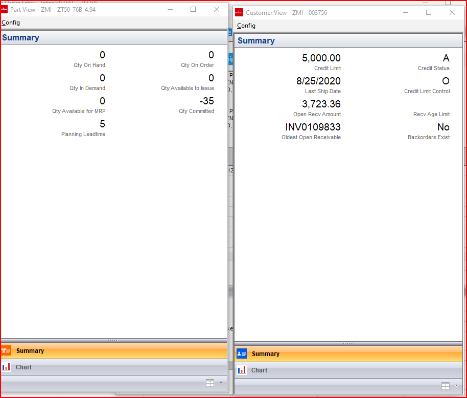Click the Summary icon in Customer View pane
This screenshot has height=398, width=467.
click(x=242, y=354)
